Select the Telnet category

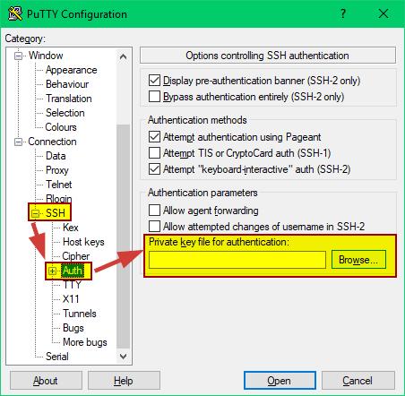59,185
